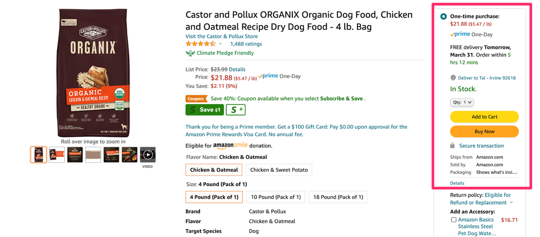
Task: Play the product video thumbnail
Action: [148, 154]
